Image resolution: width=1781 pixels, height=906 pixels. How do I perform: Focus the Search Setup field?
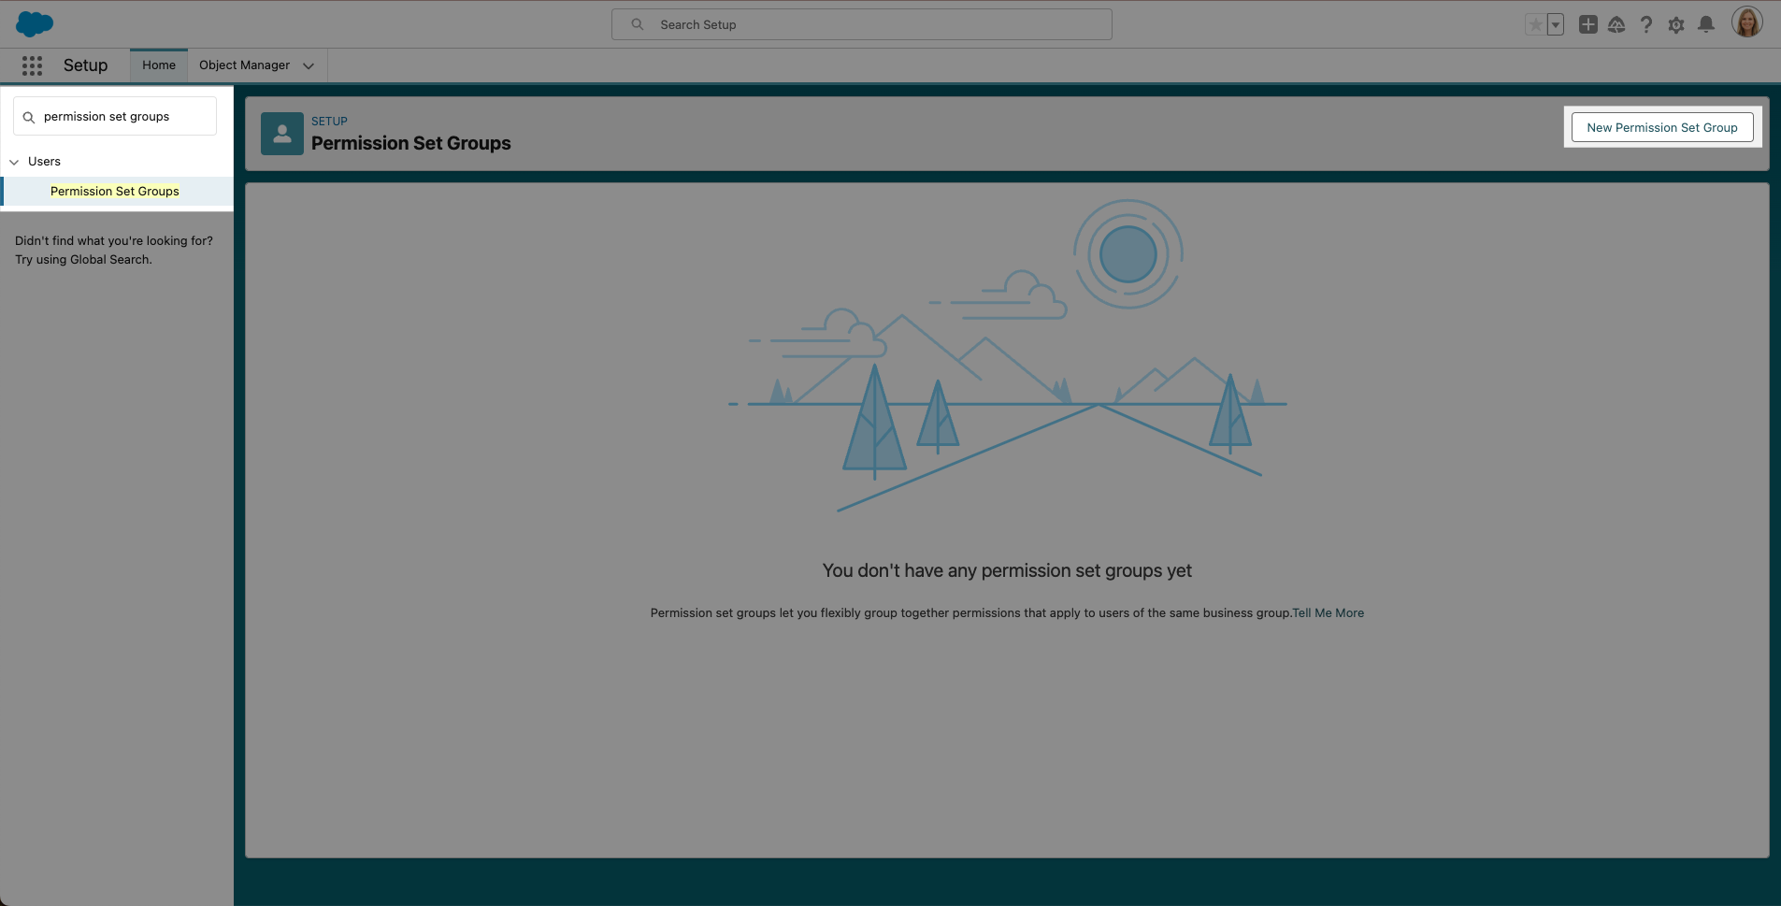tap(861, 24)
